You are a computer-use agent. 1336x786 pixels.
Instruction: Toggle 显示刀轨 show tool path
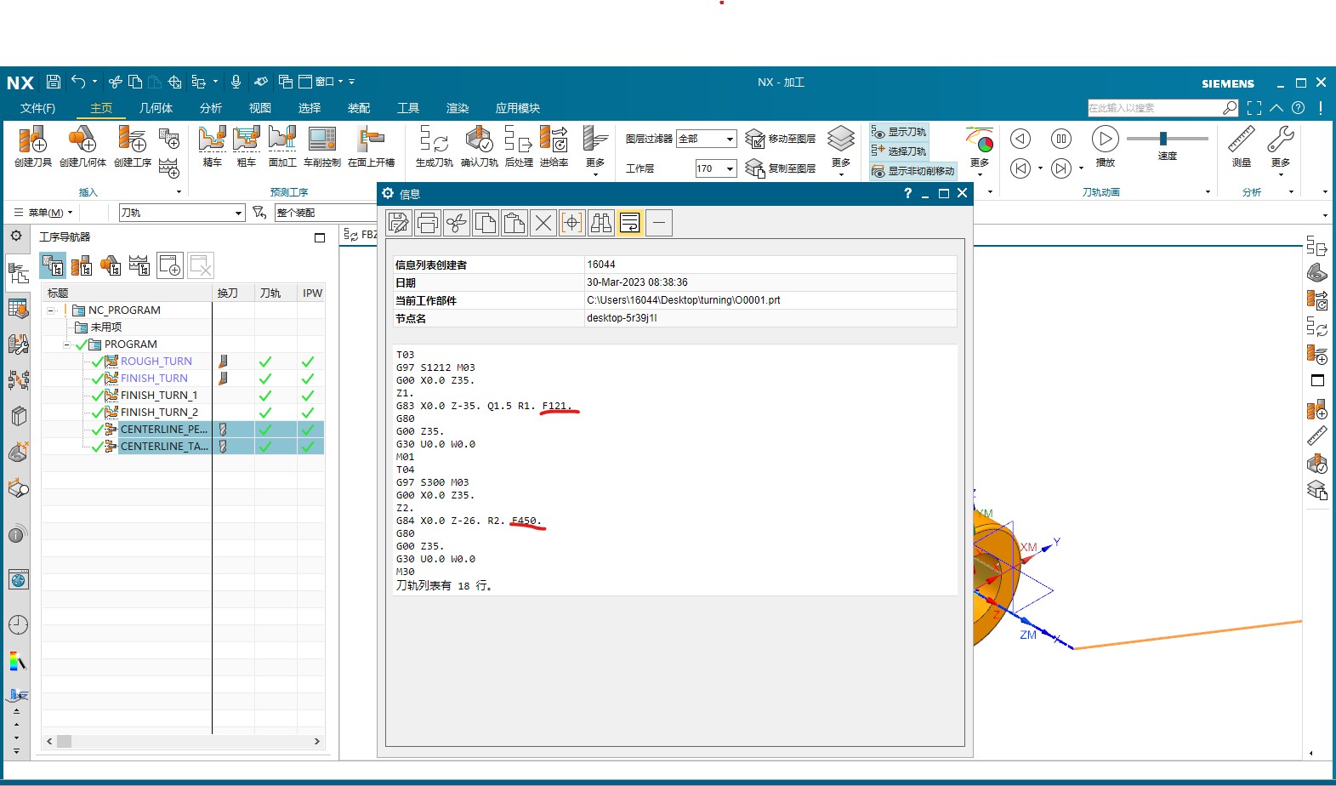(x=899, y=132)
